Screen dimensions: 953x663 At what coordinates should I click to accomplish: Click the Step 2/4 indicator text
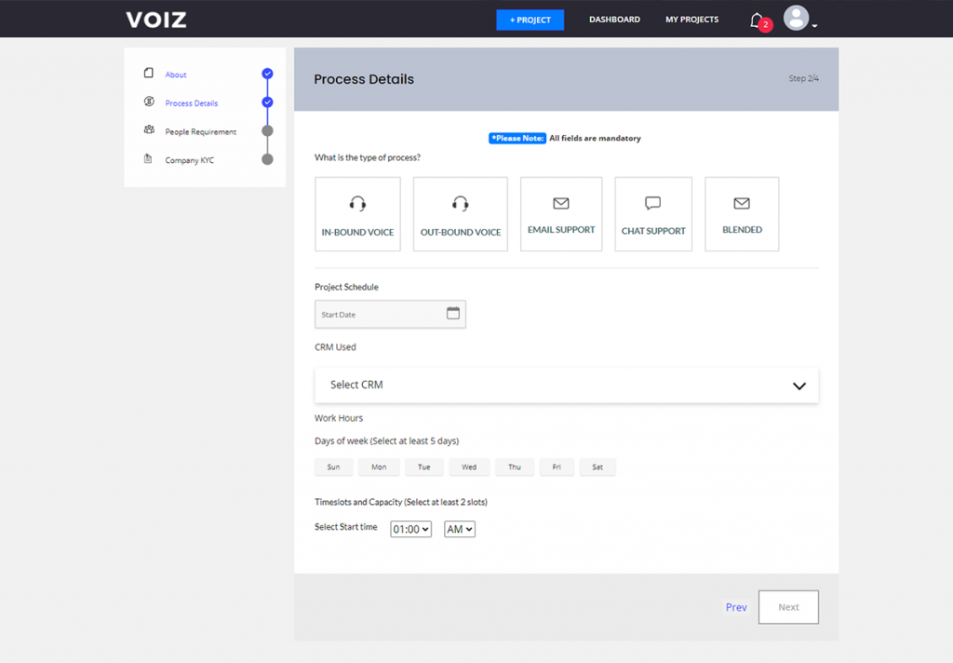click(x=803, y=78)
